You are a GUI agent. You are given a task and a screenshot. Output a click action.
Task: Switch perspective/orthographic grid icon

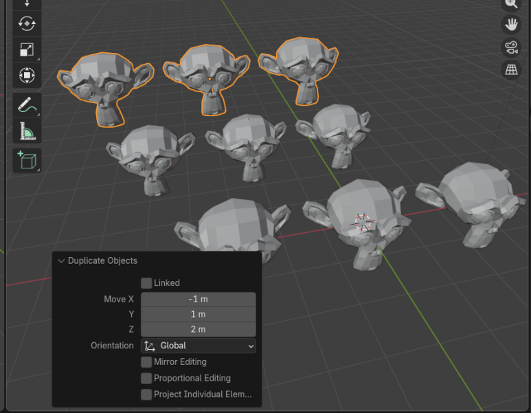(x=511, y=69)
